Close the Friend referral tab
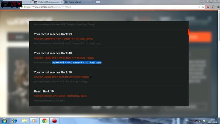Image resolution: width=220 pixels, height=124 pixels. point(92,2)
